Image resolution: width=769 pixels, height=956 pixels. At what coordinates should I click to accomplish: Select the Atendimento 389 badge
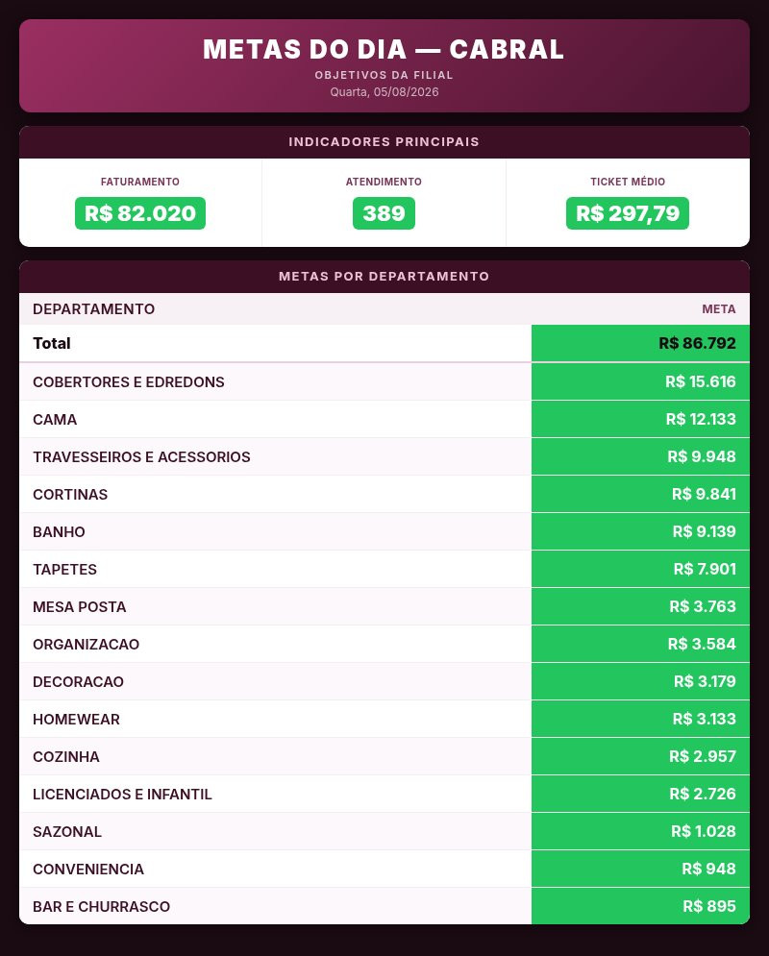[x=384, y=213]
